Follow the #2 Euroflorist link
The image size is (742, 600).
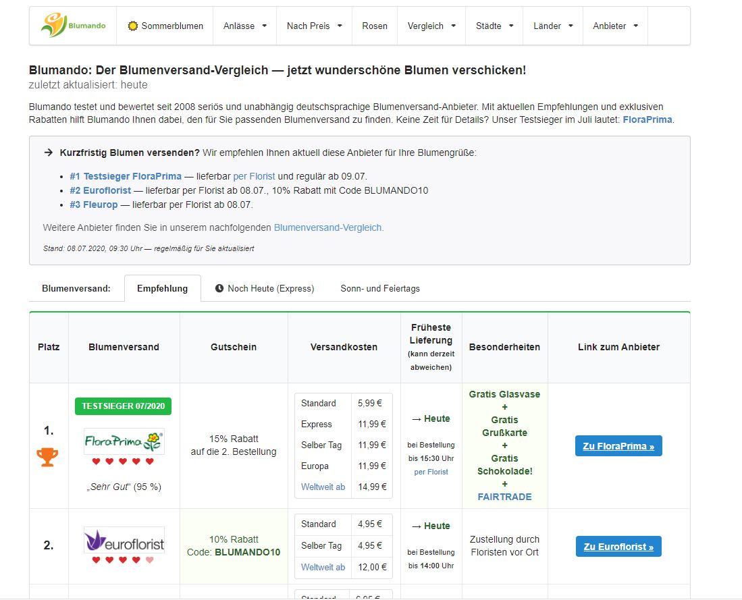(101, 190)
